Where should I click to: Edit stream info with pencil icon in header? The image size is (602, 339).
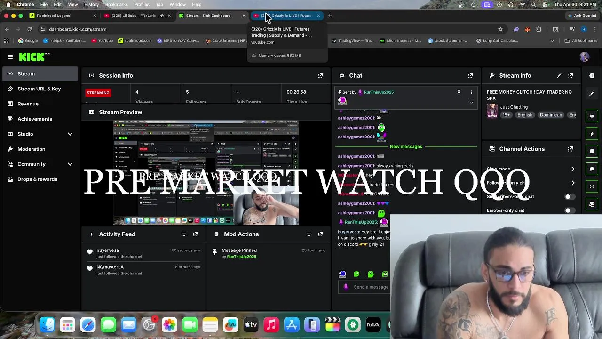point(559,75)
